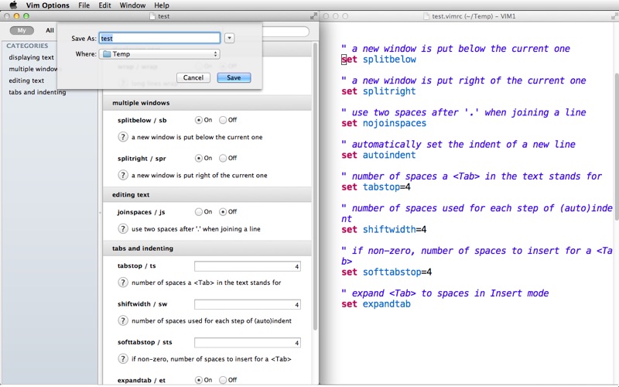
Task: Click the shiftwidth value field
Action: (247, 304)
